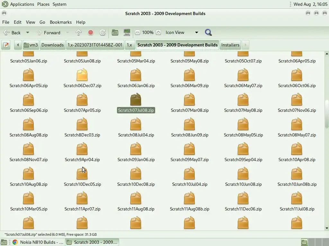Click the zoom in plus icon
The width and height of the screenshot is (329, 246).
158,32
